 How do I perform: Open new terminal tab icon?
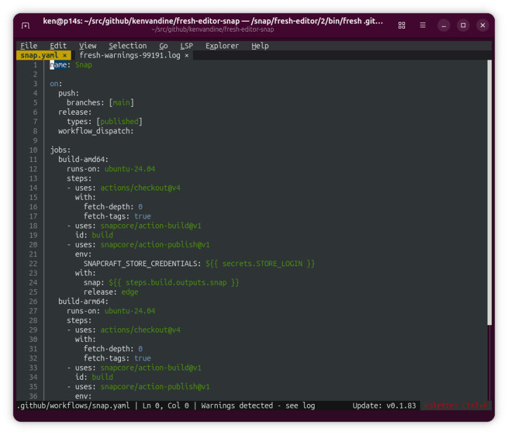(25, 25)
